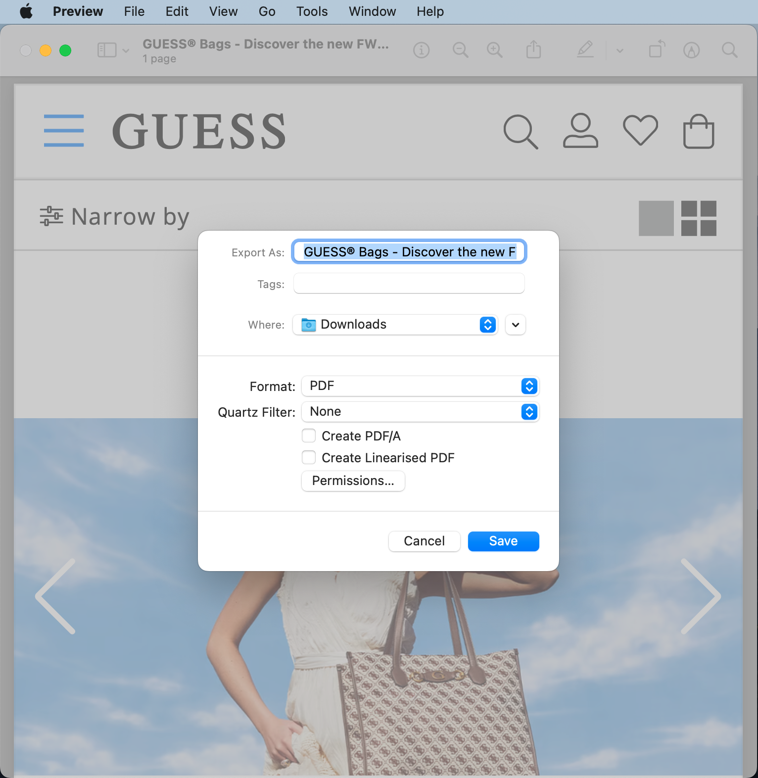Open the Tools menu
The height and width of the screenshot is (778, 758).
click(x=312, y=11)
